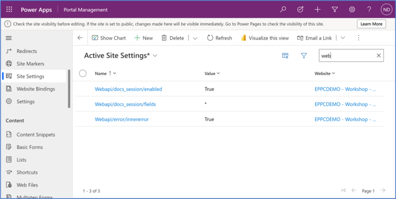Click Show Chart in command bar

(109, 38)
